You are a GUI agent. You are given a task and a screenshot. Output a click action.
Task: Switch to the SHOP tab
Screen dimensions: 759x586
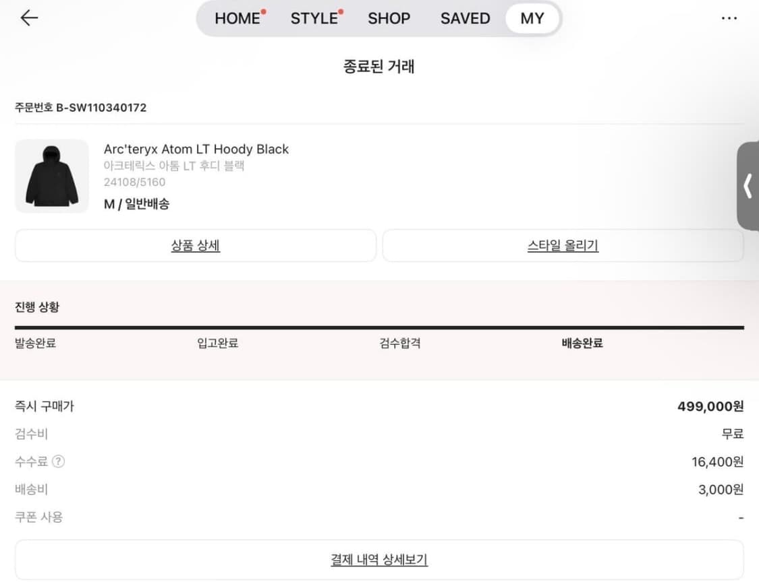pos(389,18)
